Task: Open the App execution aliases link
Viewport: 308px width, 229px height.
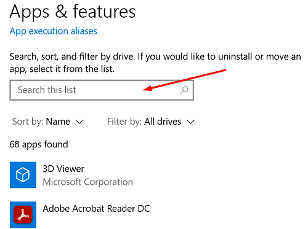Action: point(53,31)
